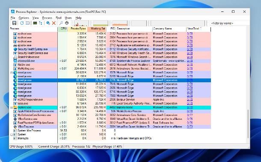The height and width of the screenshot is (162, 261).
Task: Collapse the explorer.exe process tree
Action: (12, 107)
